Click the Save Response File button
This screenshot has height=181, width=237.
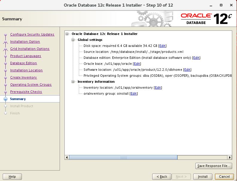coord(214,166)
